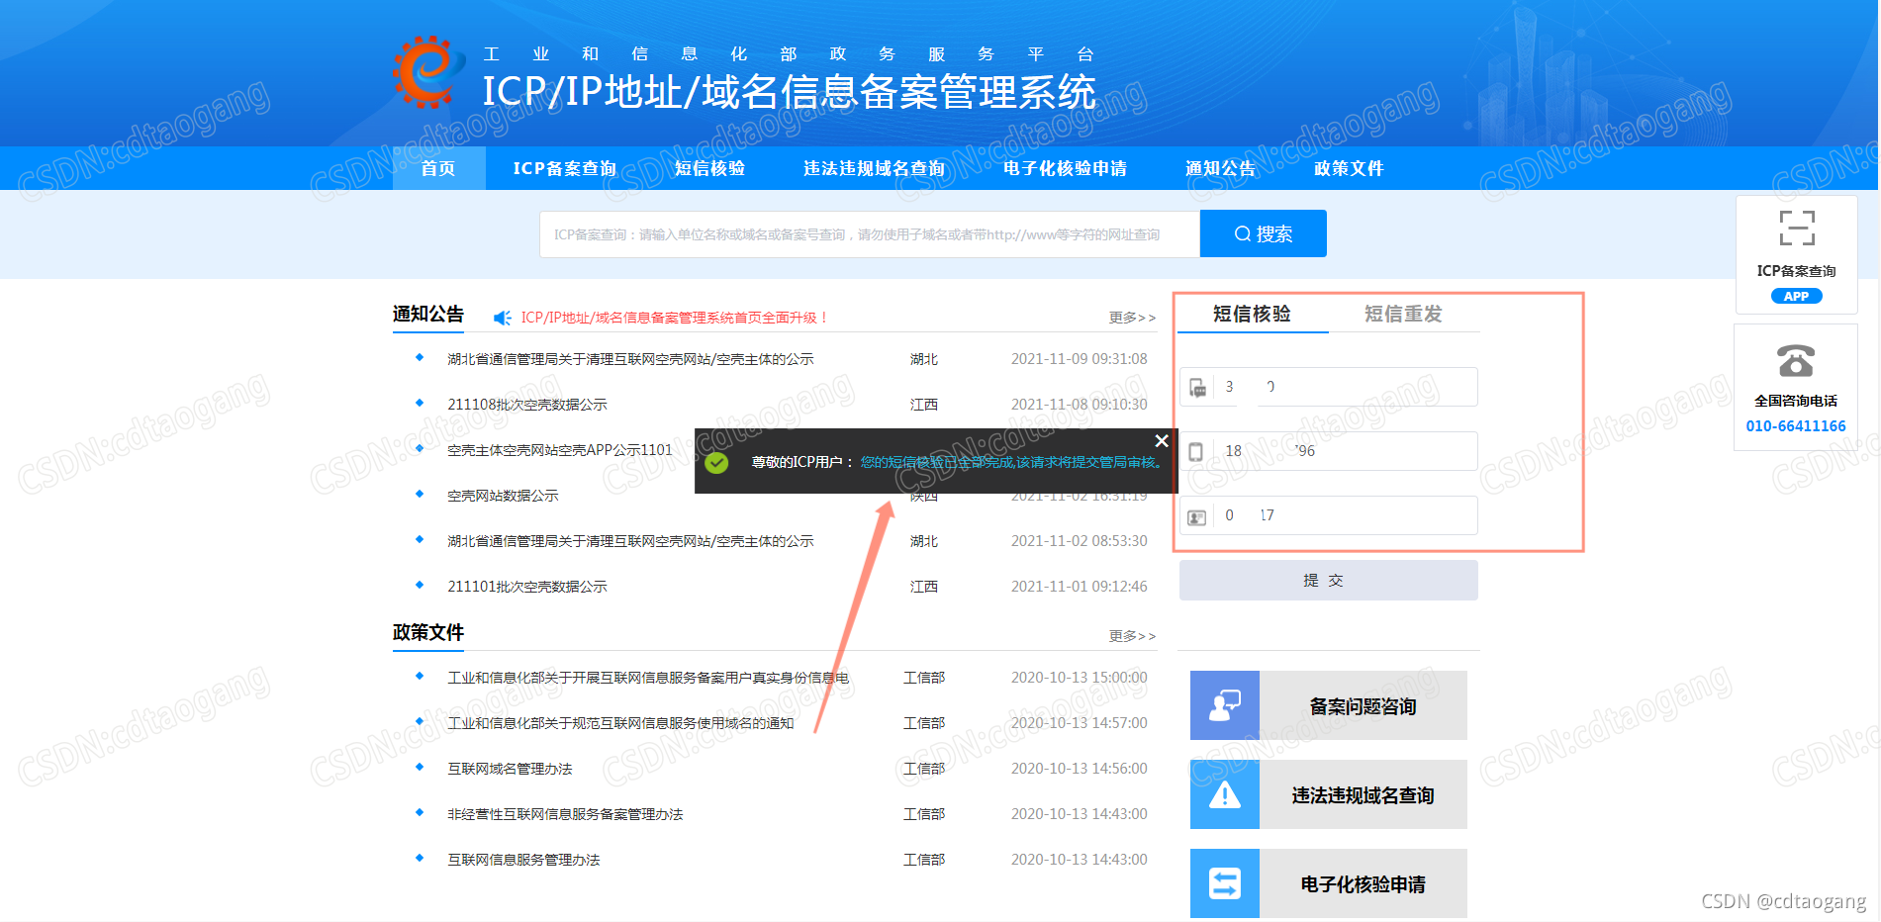Click the speaker announcement icon
The width and height of the screenshot is (1881, 922).
(x=503, y=318)
